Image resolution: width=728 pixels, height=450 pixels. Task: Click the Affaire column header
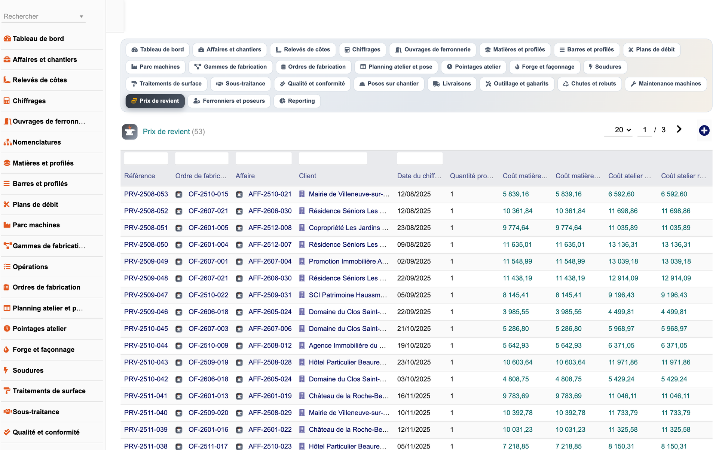[245, 176]
